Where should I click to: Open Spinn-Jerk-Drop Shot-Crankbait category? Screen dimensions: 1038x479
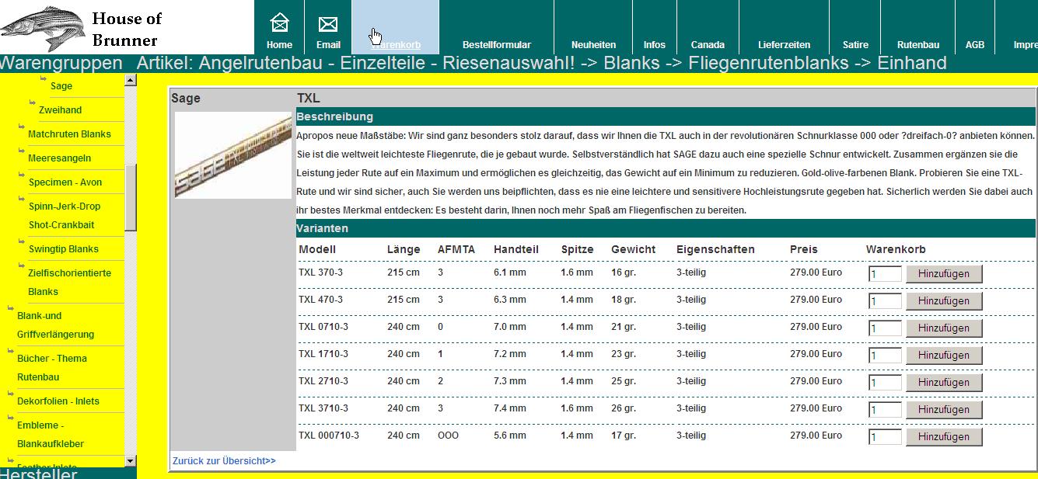(x=64, y=216)
